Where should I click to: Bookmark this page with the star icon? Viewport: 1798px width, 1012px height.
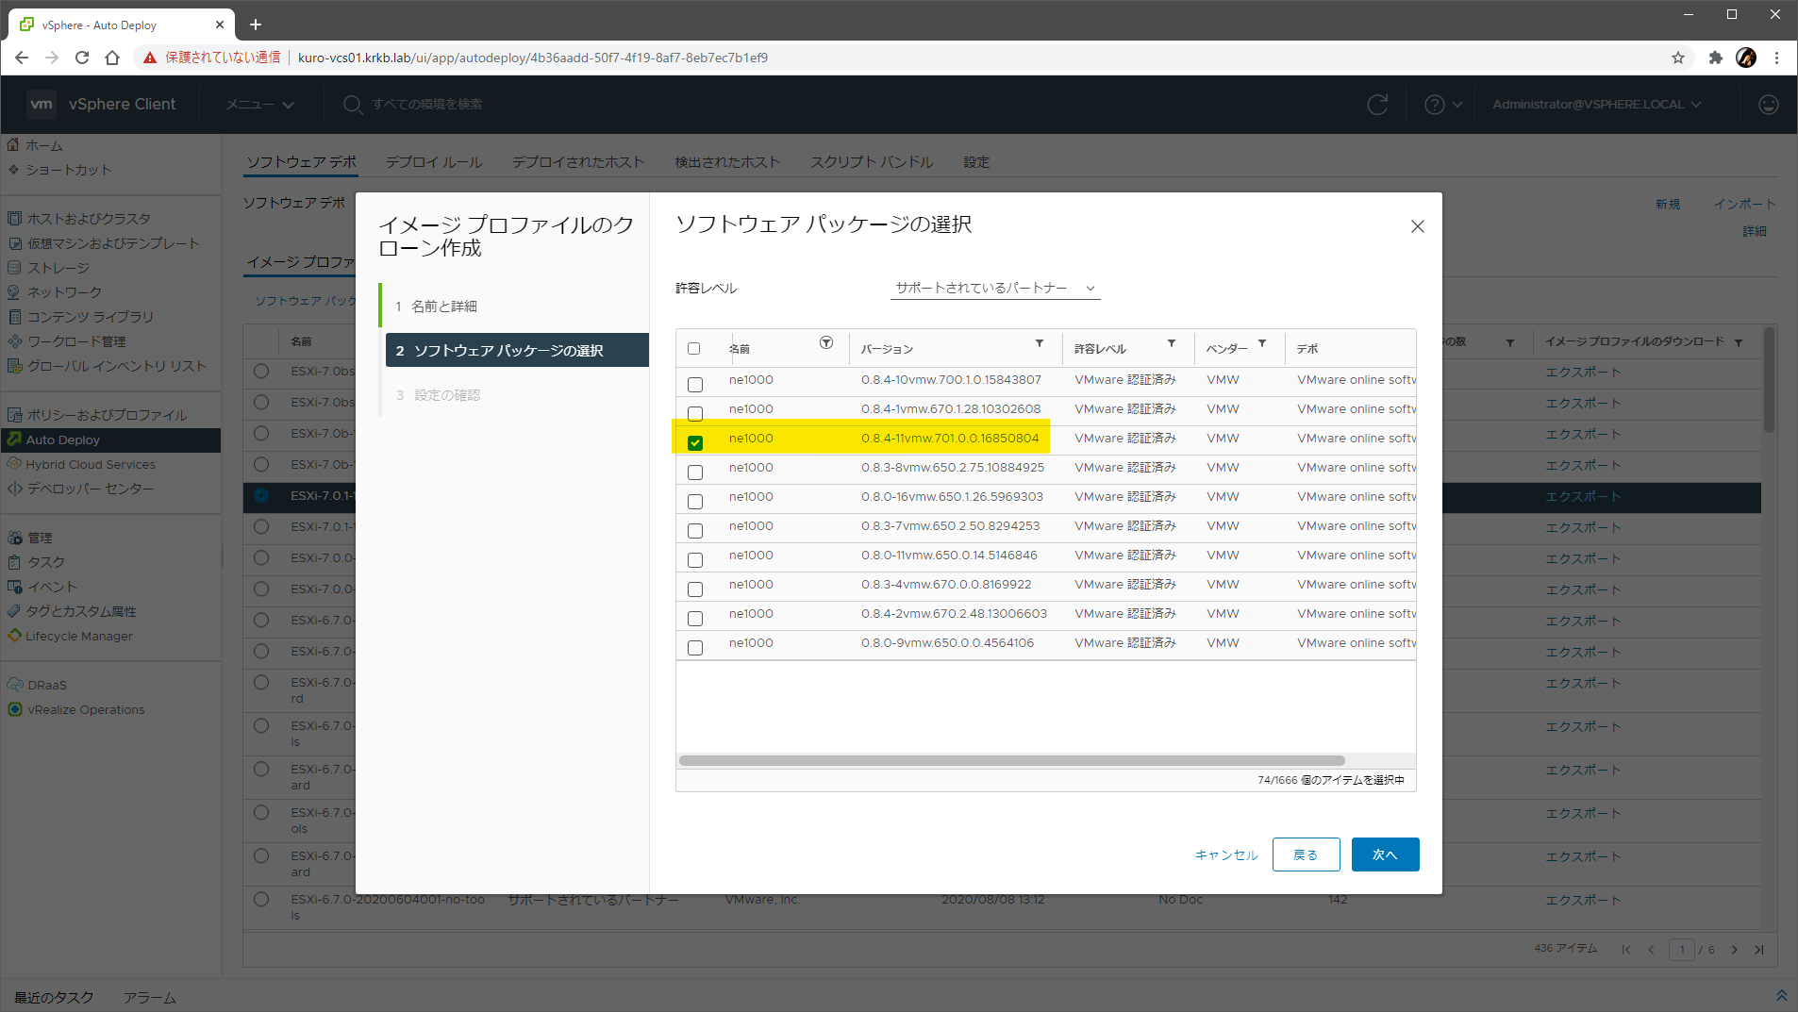[1678, 58]
